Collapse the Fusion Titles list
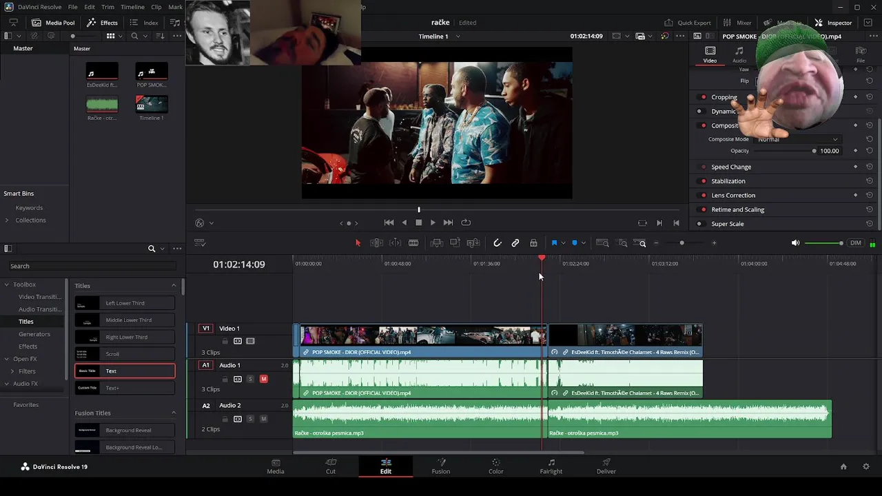Image resolution: width=882 pixels, height=496 pixels. pos(174,413)
